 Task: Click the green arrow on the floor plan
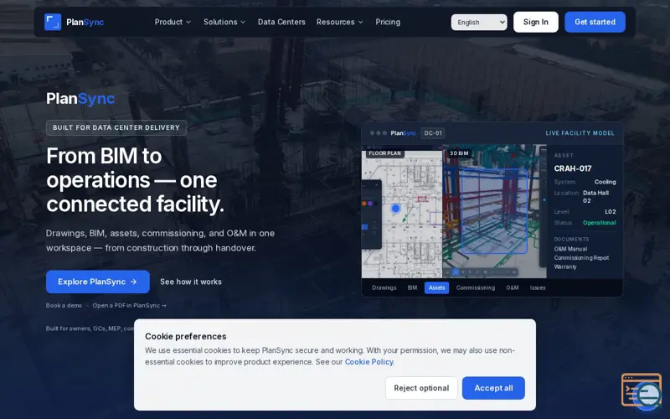pyautogui.click(x=407, y=215)
